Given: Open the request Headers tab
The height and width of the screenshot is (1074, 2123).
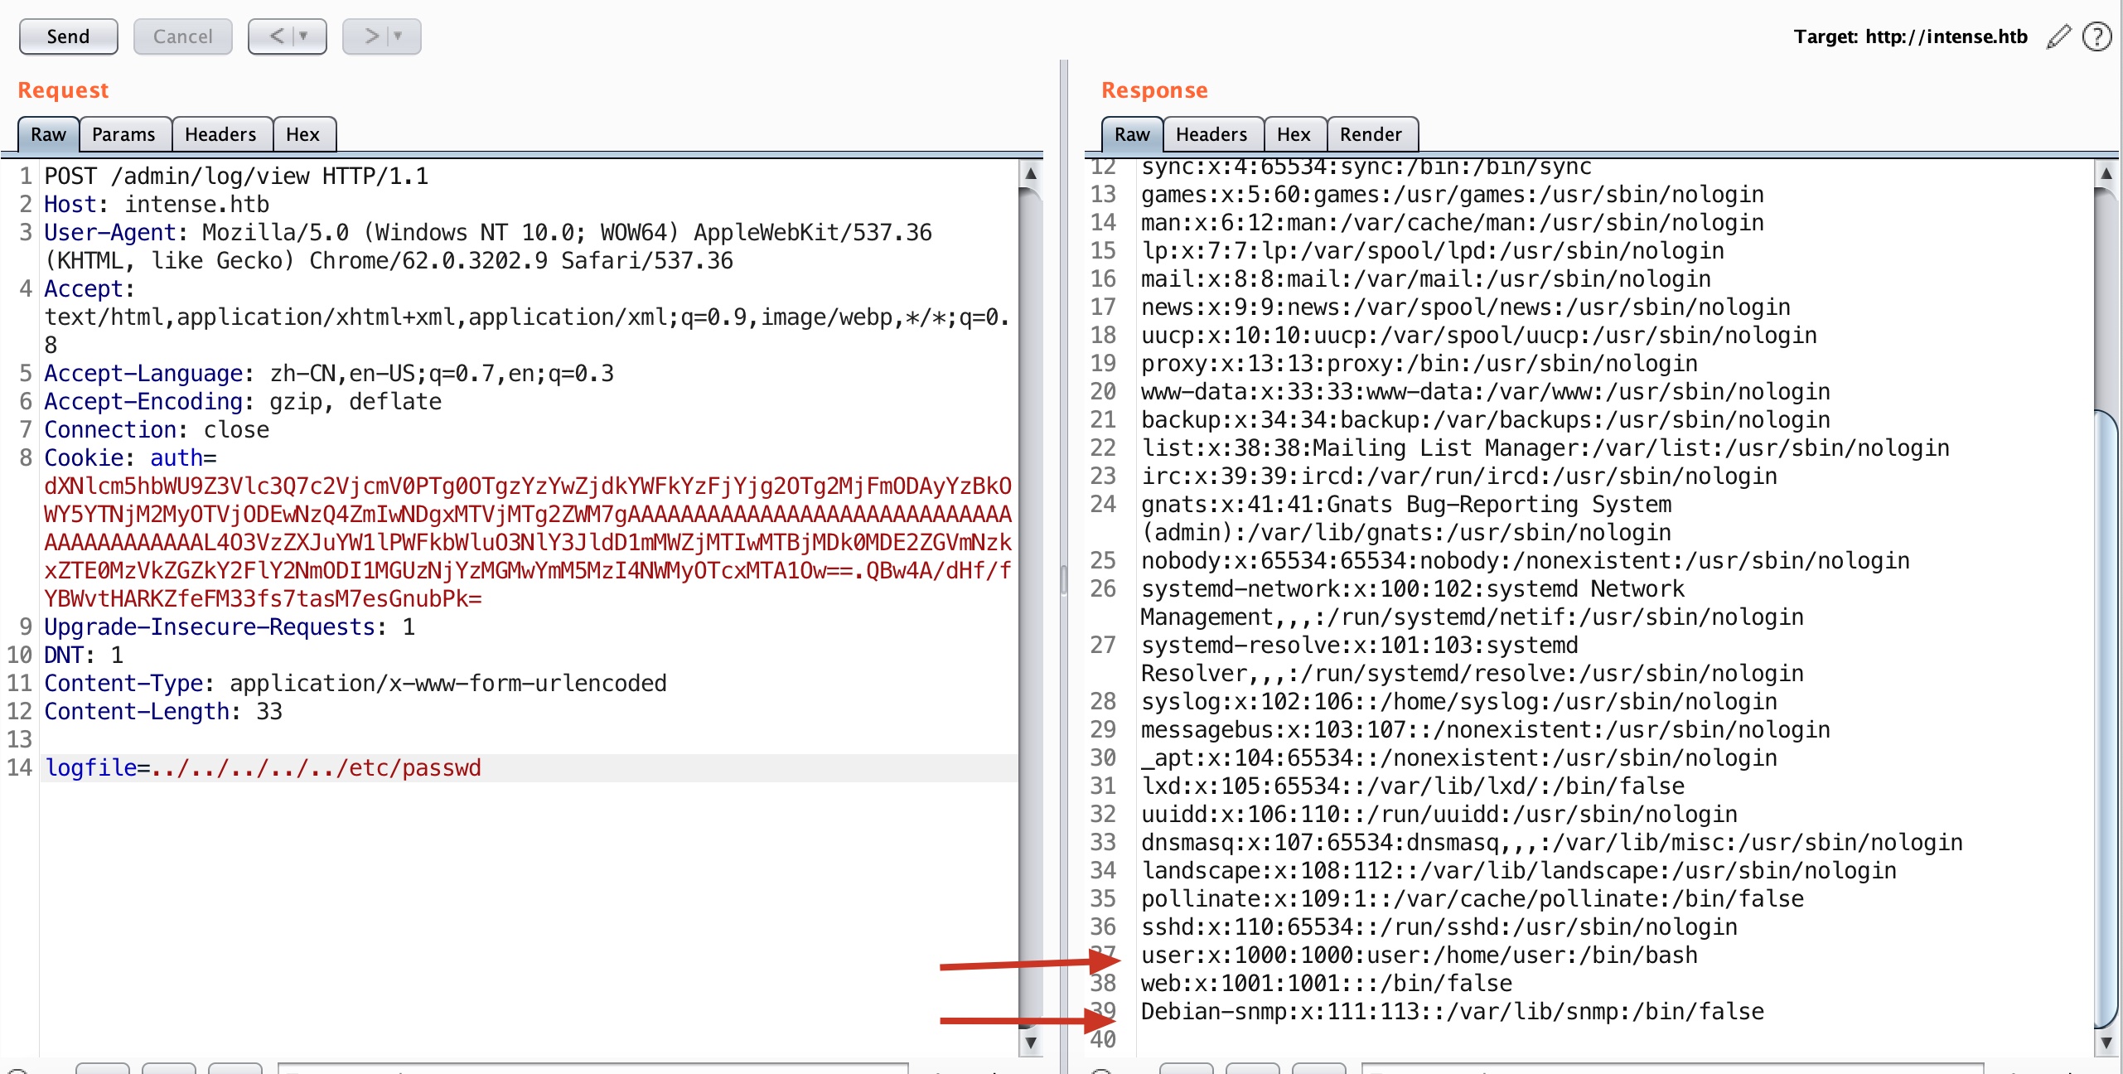Looking at the screenshot, I should [x=220, y=134].
